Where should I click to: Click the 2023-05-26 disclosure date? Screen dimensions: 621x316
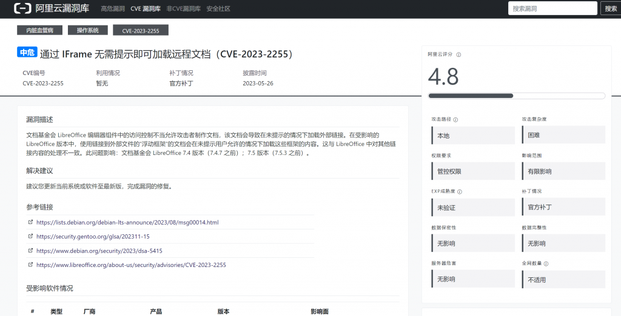[258, 84]
